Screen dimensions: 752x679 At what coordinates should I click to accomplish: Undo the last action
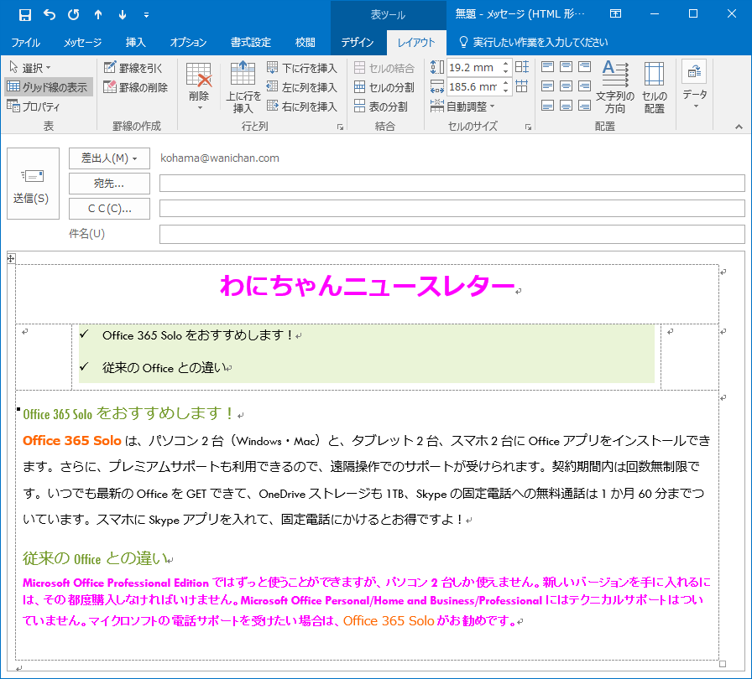pos(50,15)
